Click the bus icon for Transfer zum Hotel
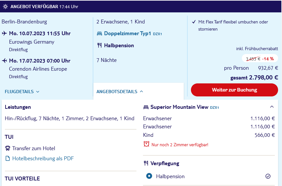 pos(8,148)
